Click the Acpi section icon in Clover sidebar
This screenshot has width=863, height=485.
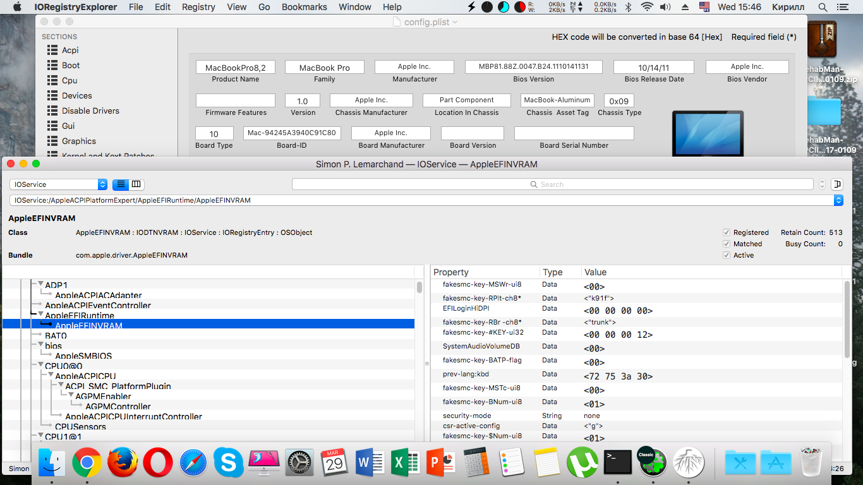coord(52,51)
